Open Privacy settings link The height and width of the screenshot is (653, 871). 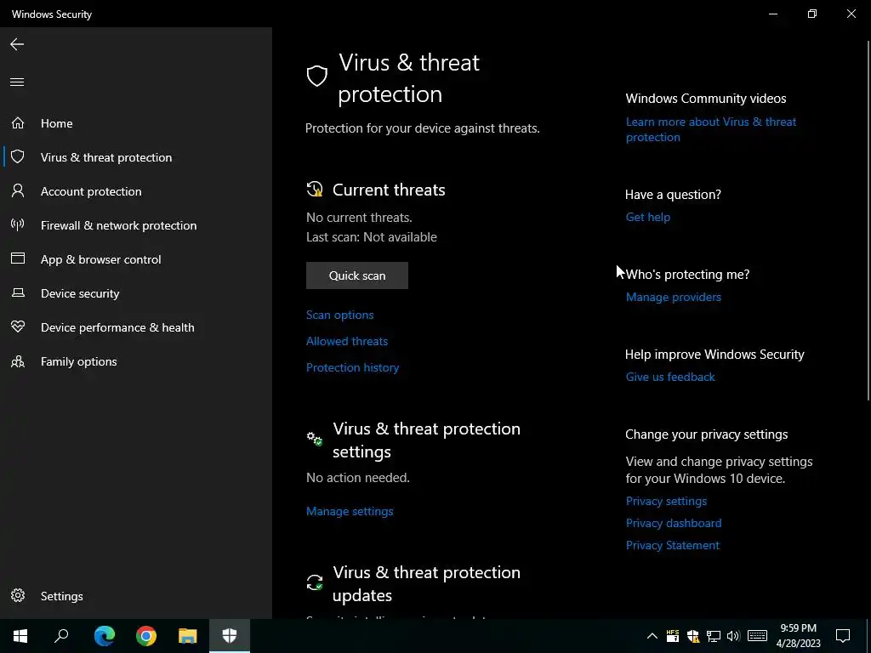[x=667, y=501]
